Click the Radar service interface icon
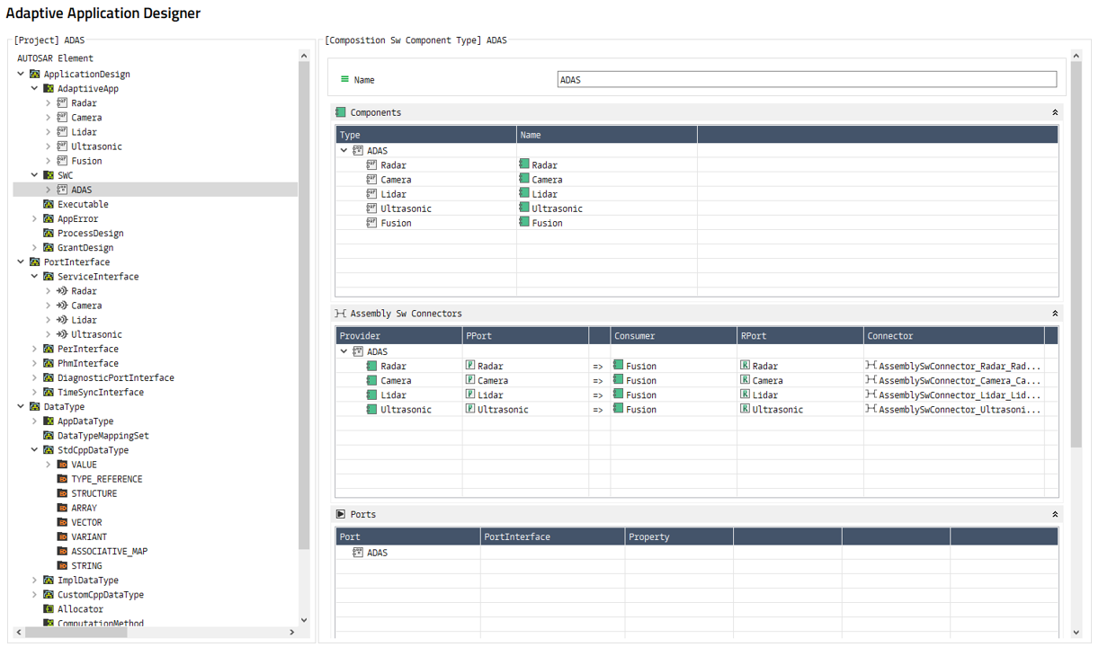Screen dimensions: 1099x647 coord(62,291)
